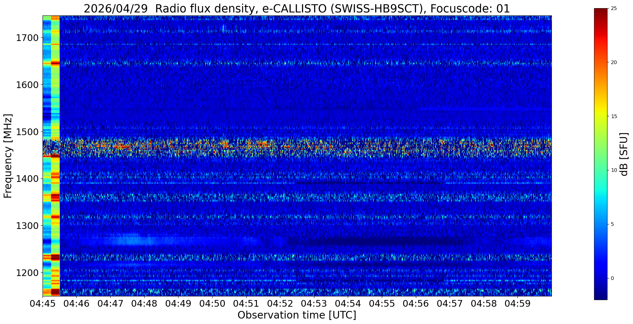Click the 04:57 time tick label
The width and height of the screenshot is (633, 324).
(x=450, y=304)
